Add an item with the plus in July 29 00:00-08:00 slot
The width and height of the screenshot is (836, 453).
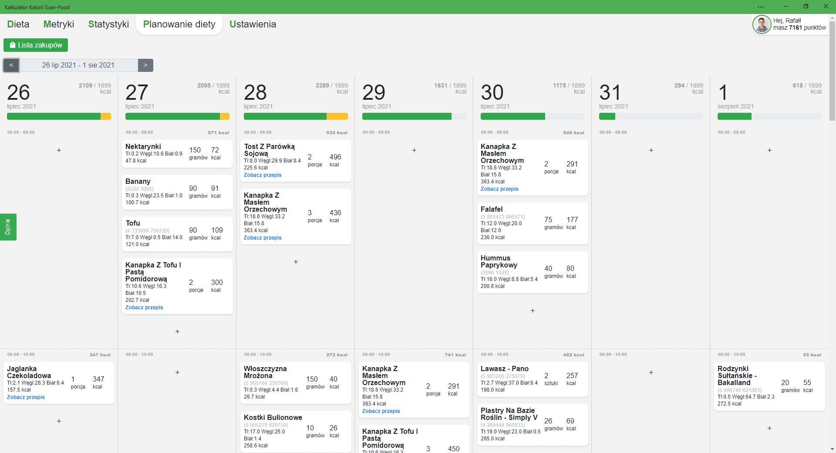(x=414, y=150)
